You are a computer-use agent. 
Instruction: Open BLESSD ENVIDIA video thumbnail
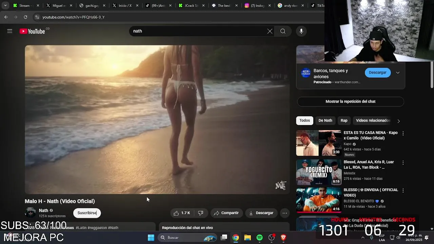coord(319,200)
